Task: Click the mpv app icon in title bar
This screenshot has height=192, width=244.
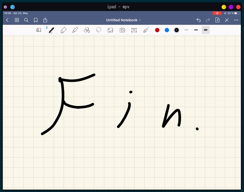Action: click(5, 7)
